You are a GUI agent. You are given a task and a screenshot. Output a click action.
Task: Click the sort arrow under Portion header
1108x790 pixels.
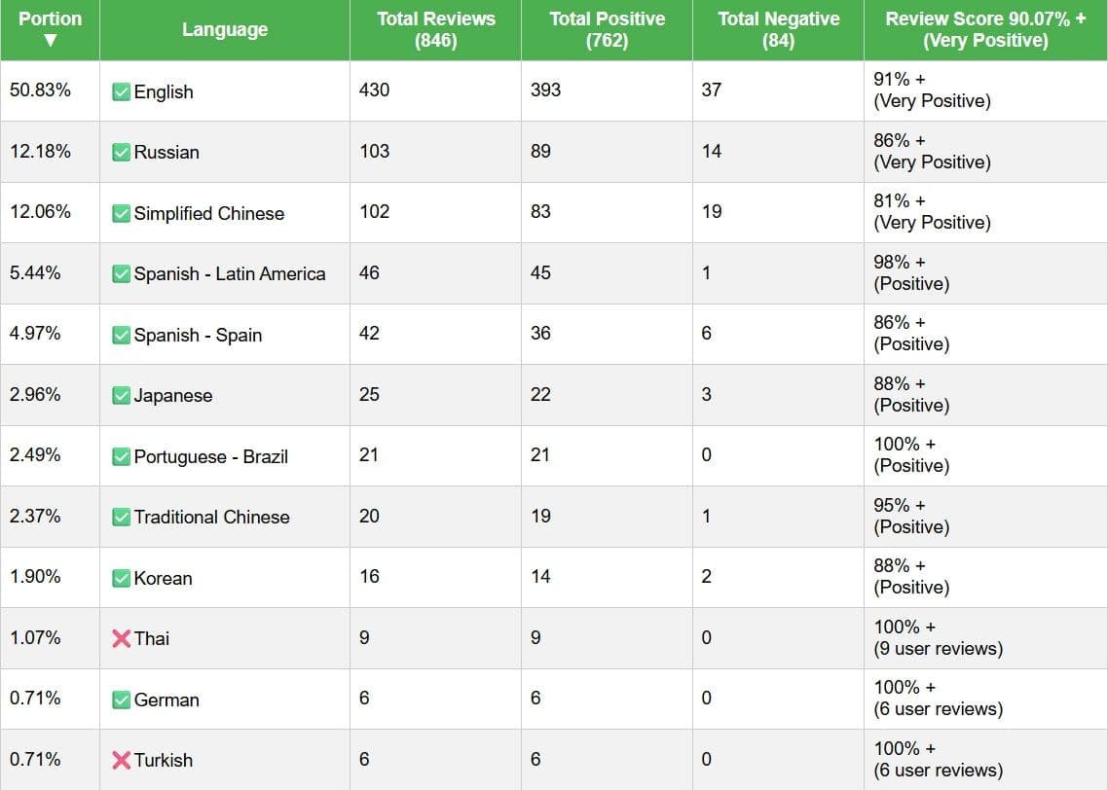click(x=51, y=41)
